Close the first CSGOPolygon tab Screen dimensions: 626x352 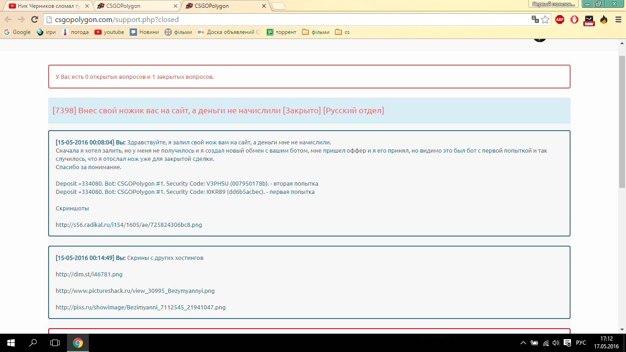pos(176,6)
